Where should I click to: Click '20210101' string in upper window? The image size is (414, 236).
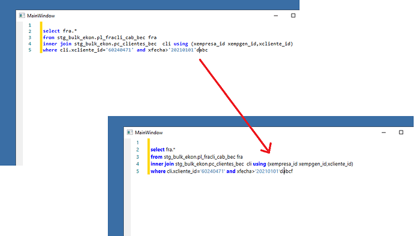coord(182,50)
